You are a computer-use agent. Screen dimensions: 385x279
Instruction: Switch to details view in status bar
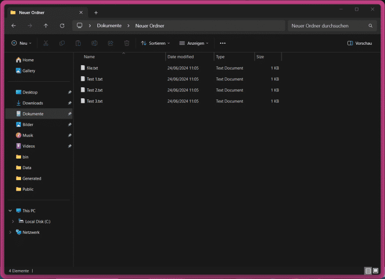click(x=368, y=271)
